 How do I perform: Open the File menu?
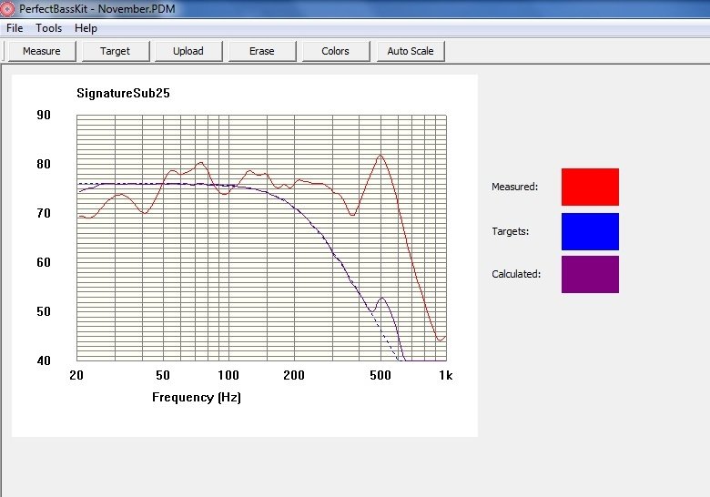click(15, 28)
